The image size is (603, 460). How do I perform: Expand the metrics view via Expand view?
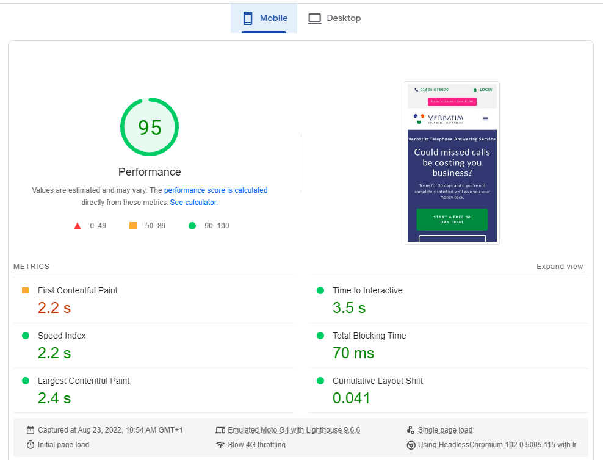tap(559, 266)
